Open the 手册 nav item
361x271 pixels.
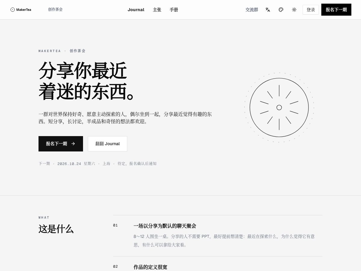click(x=174, y=10)
